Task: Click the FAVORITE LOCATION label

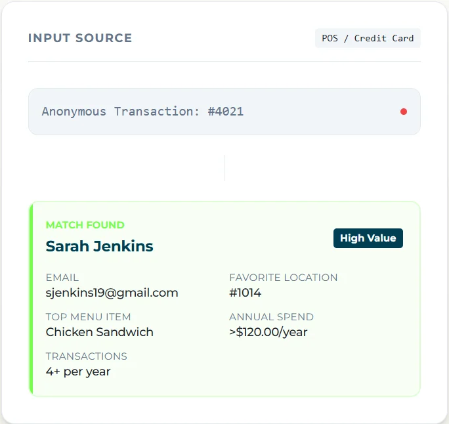Action: [x=283, y=278]
